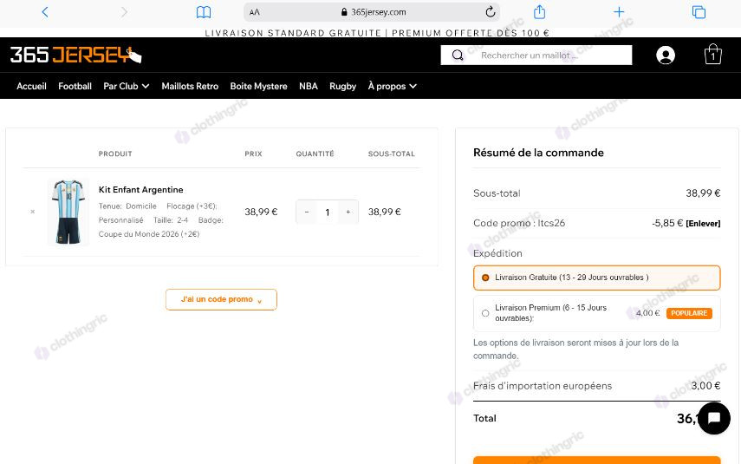
Task: Expand the Par Club menu
Action: tap(127, 86)
